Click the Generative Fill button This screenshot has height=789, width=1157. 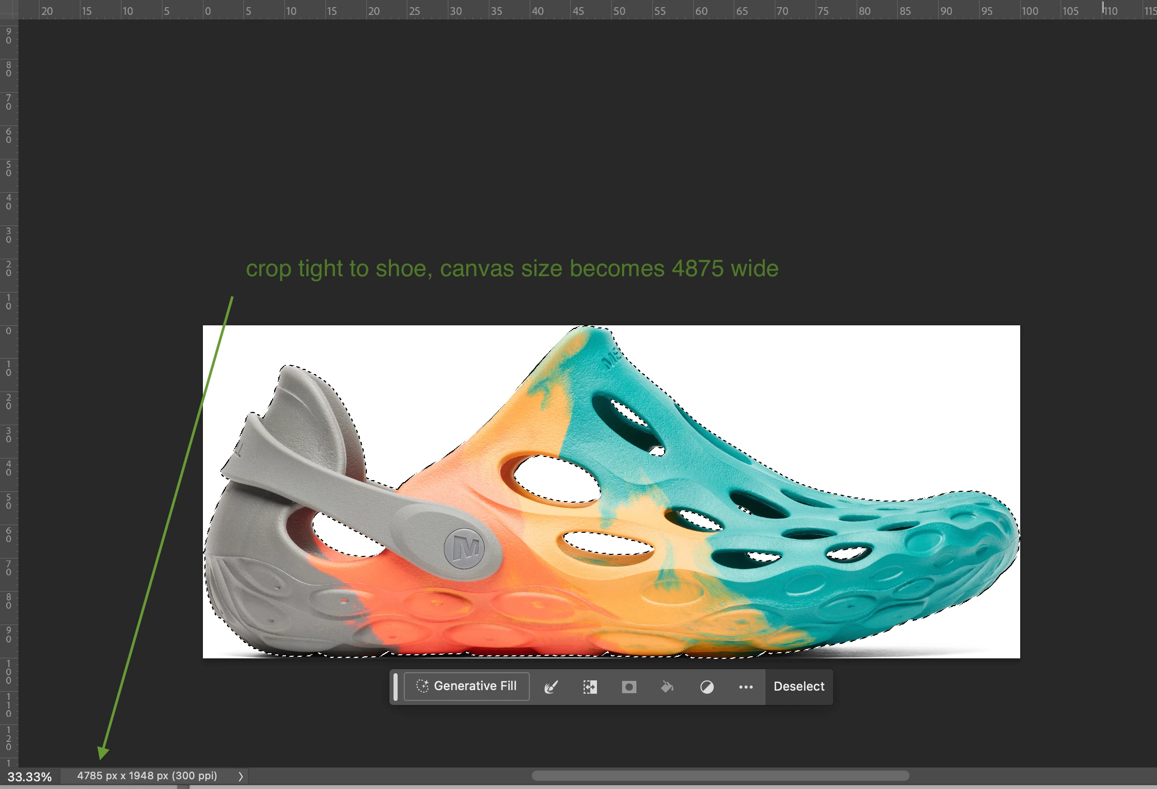click(x=466, y=686)
